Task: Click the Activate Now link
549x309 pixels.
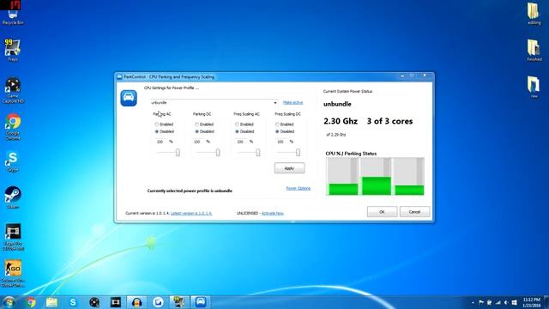Action: pyautogui.click(x=273, y=213)
